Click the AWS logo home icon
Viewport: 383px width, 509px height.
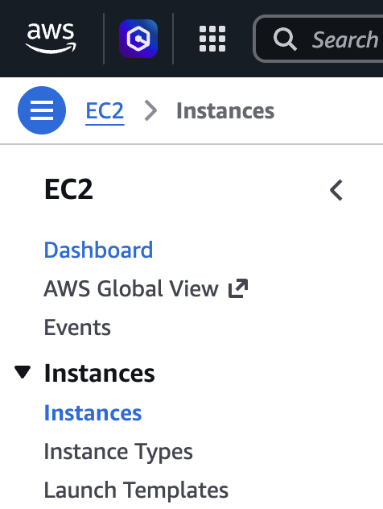pos(51,39)
